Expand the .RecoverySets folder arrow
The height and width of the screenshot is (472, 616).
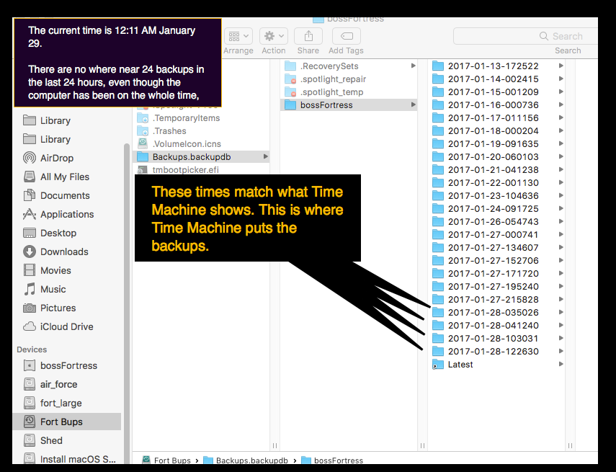(413, 66)
